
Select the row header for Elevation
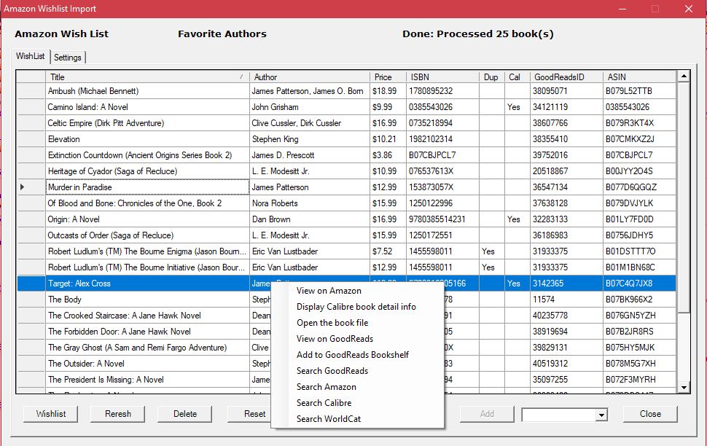pyautogui.click(x=31, y=139)
